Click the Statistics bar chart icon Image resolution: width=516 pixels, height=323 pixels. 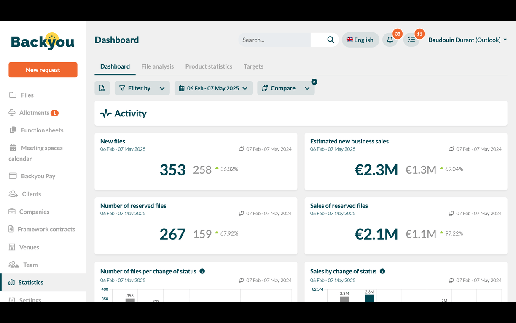point(12,283)
